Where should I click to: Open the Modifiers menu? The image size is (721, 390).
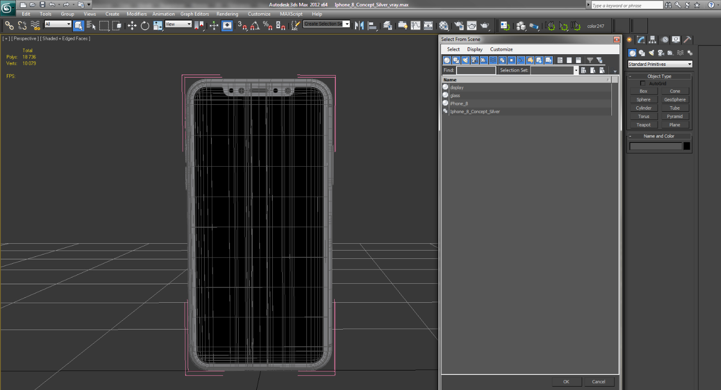136,14
